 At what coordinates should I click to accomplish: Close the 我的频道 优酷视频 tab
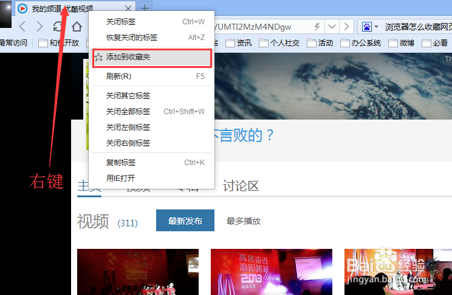tap(128, 8)
